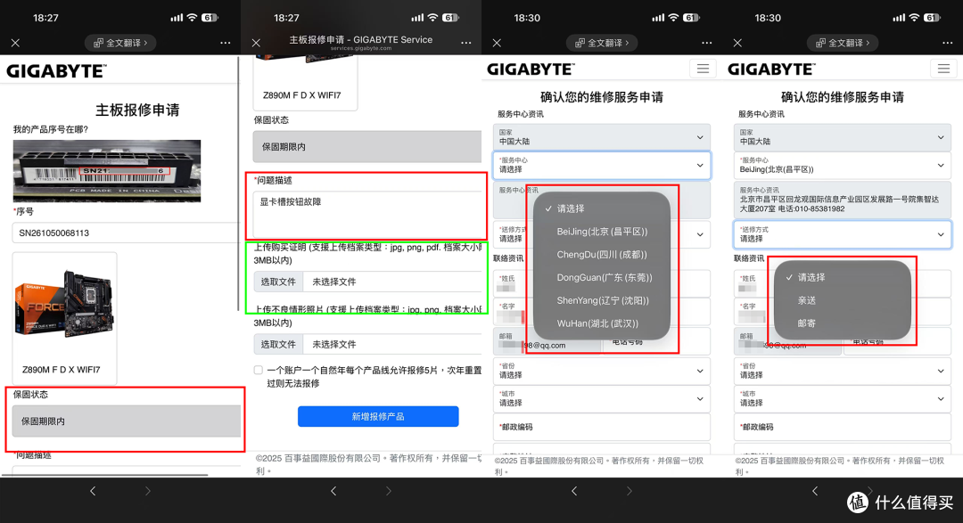963x523 pixels.
Task: Click email field ending @qq.com on third screen
Action: click(x=547, y=340)
